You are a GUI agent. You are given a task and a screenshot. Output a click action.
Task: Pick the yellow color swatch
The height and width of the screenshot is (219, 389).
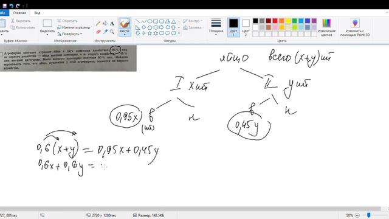[x=288, y=21]
